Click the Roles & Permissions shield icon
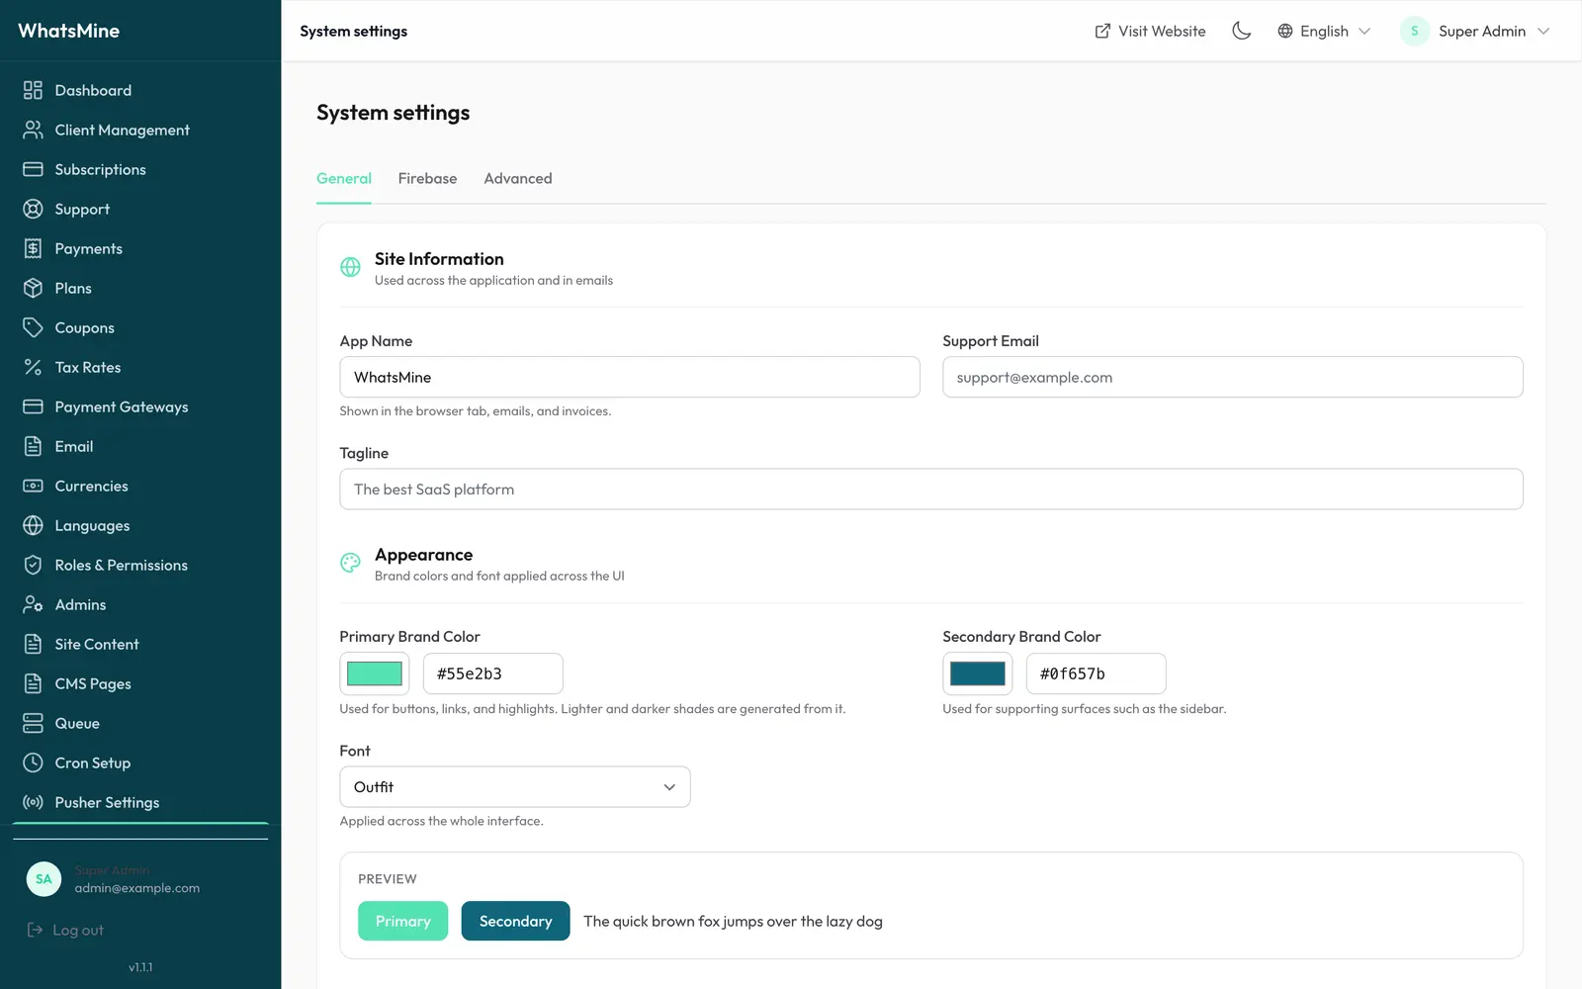1582x989 pixels. click(33, 565)
